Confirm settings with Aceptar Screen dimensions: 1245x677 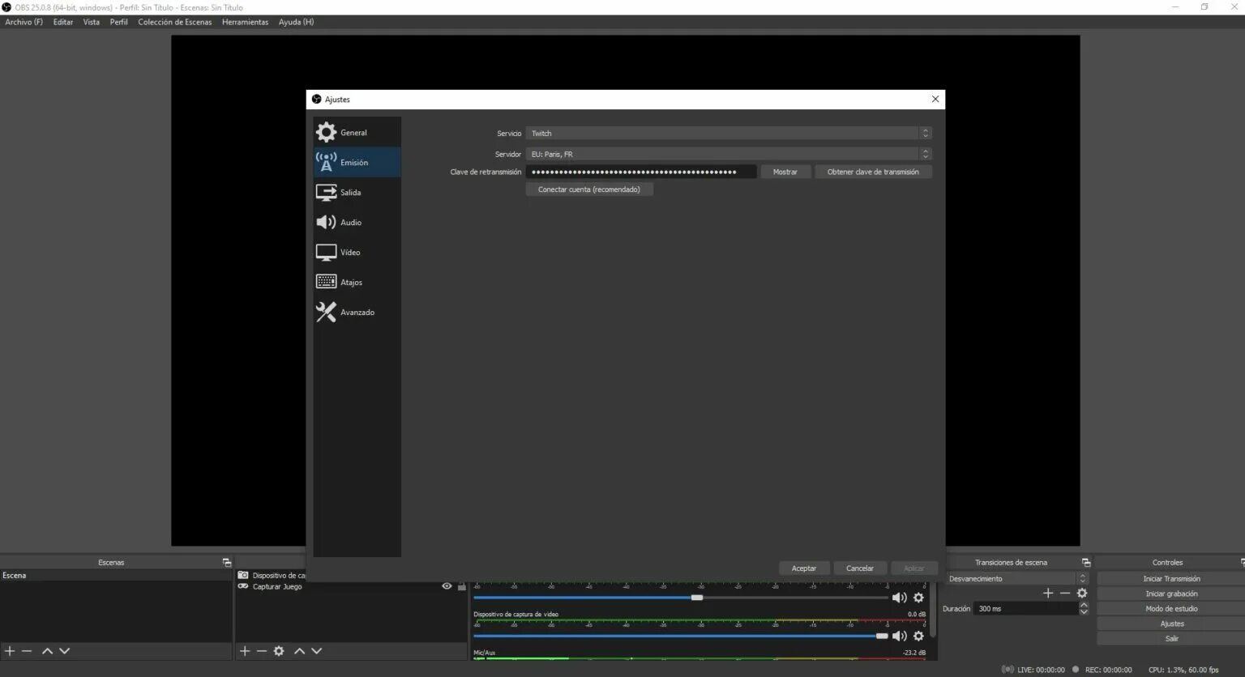tap(804, 568)
